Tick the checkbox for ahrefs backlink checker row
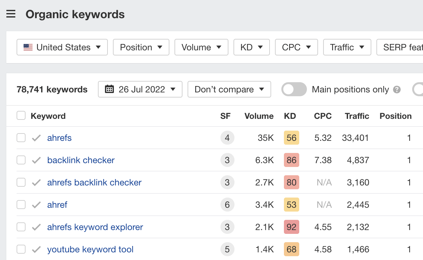This screenshot has height=260, width=423. click(x=21, y=183)
